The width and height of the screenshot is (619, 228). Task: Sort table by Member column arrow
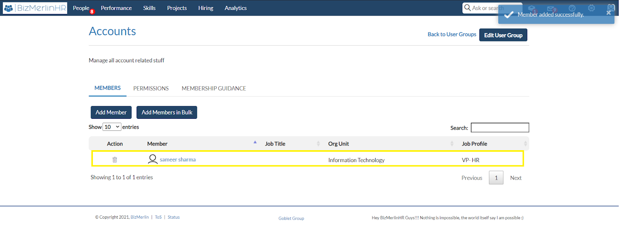(x=255, y=142)
